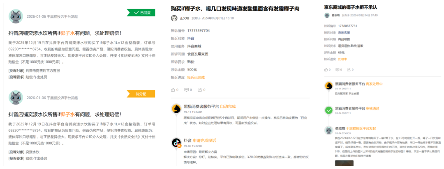444x169 pixels.
Task: Open the 京东客服 complaint target link
Action: pyautogui.click(x=344, y=32)
